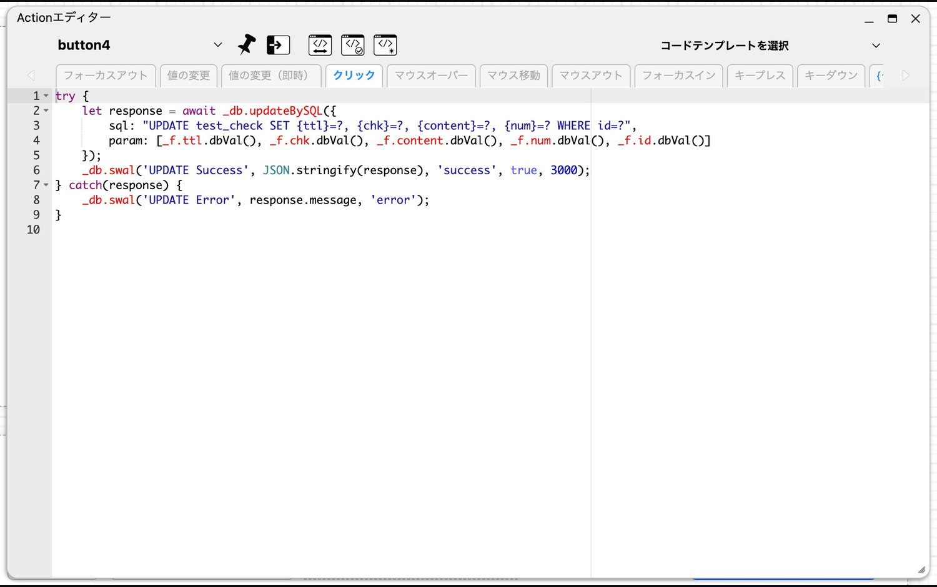Click the _f.content.dbVal() parameter in line 4
Screen dimensions: 937x587
click(437, 141)
